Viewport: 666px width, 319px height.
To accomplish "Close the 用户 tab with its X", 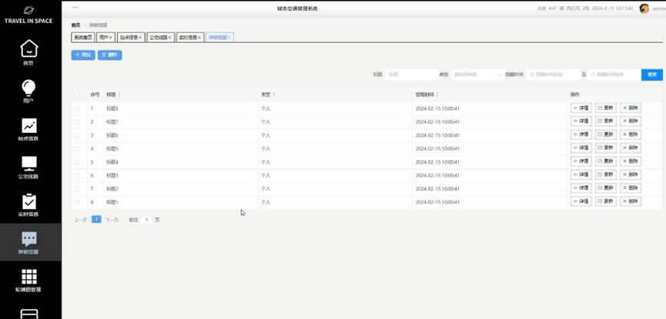I will pyautogui.click(x=110, y=38).
